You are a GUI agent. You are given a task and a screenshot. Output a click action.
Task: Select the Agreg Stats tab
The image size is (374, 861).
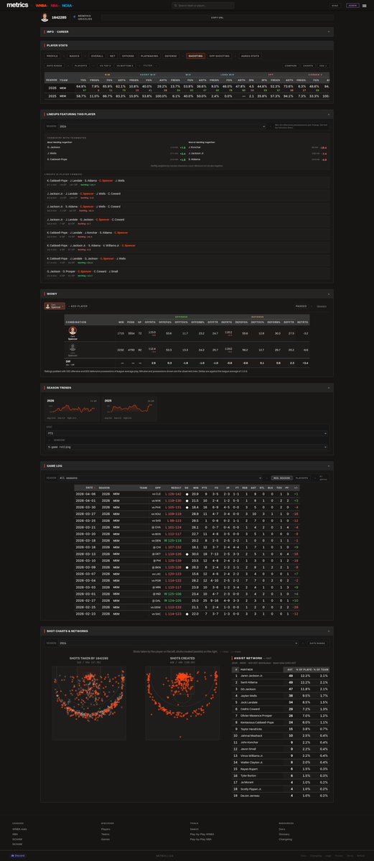point(250,56)
